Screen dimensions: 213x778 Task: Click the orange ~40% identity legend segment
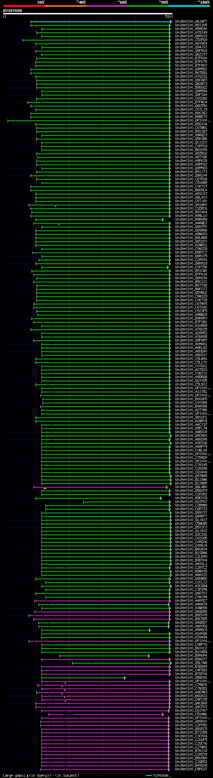65,6
